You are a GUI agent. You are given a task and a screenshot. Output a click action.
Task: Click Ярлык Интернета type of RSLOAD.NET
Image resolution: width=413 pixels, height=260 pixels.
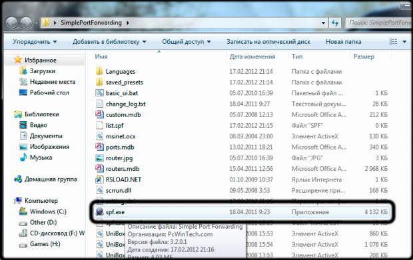point(316,180)
